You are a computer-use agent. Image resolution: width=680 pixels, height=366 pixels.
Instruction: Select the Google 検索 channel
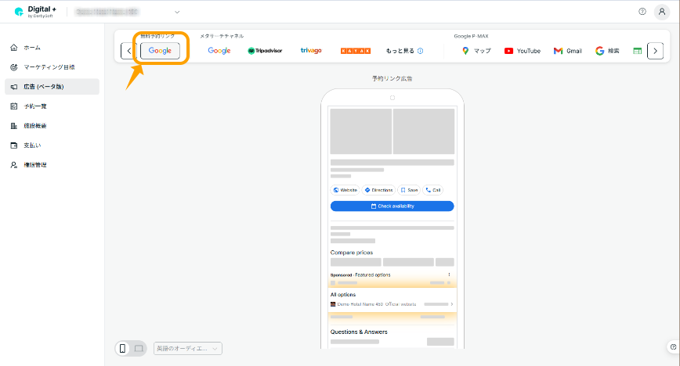coord(607,51)
